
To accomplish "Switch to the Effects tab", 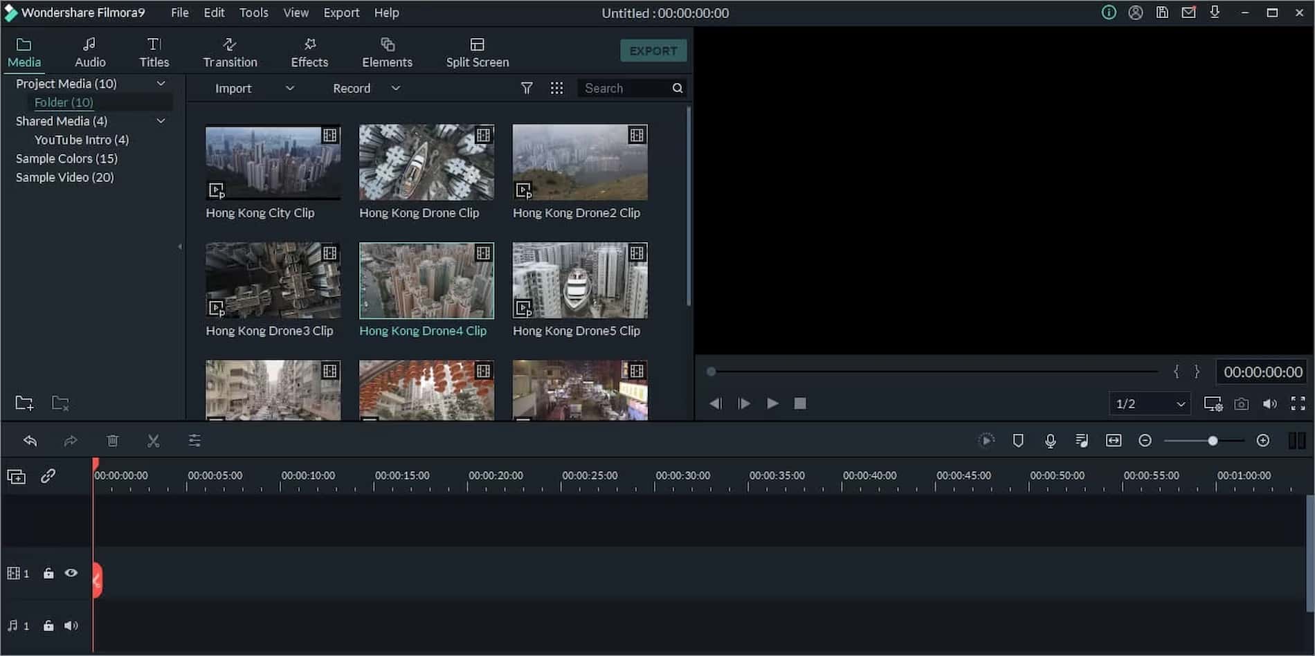I will (x=309, y=51).
